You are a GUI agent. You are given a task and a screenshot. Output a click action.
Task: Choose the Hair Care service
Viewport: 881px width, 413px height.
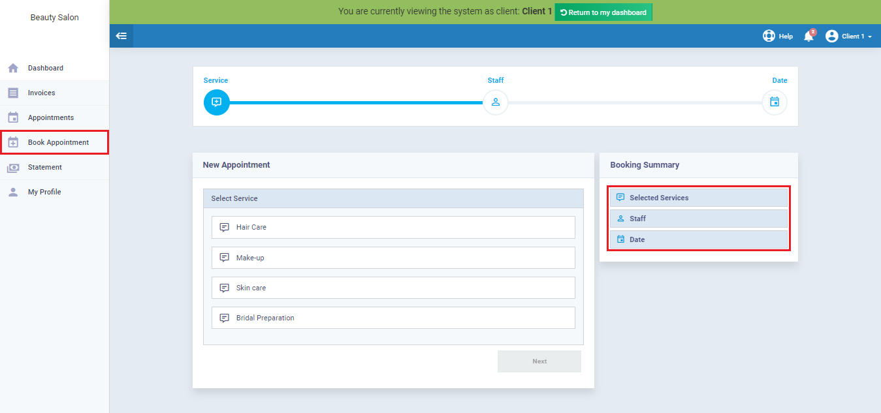tap(393, 228)
